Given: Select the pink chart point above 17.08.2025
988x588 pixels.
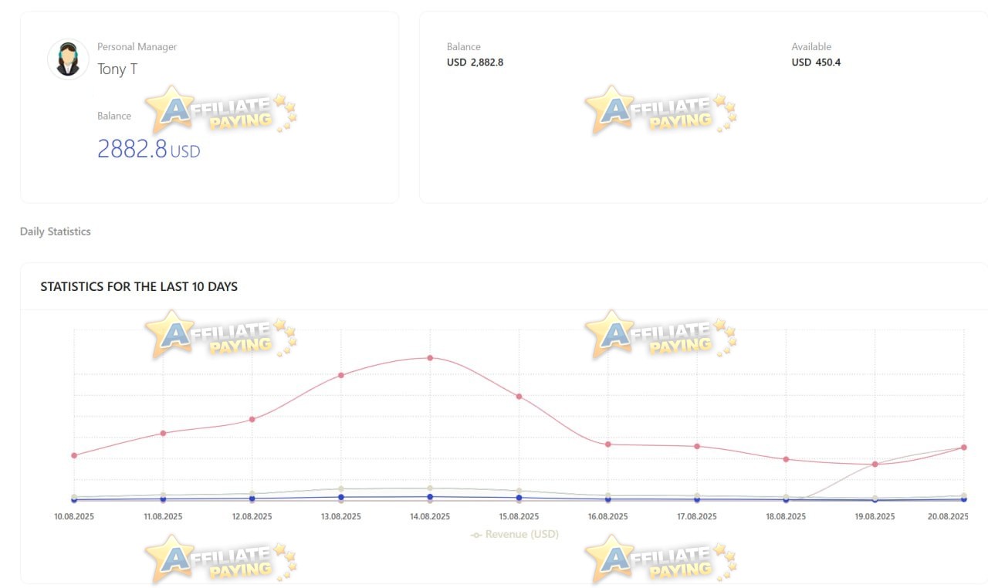Looking at the screenshot, I should pyautogui.click(x=697, y=446).
